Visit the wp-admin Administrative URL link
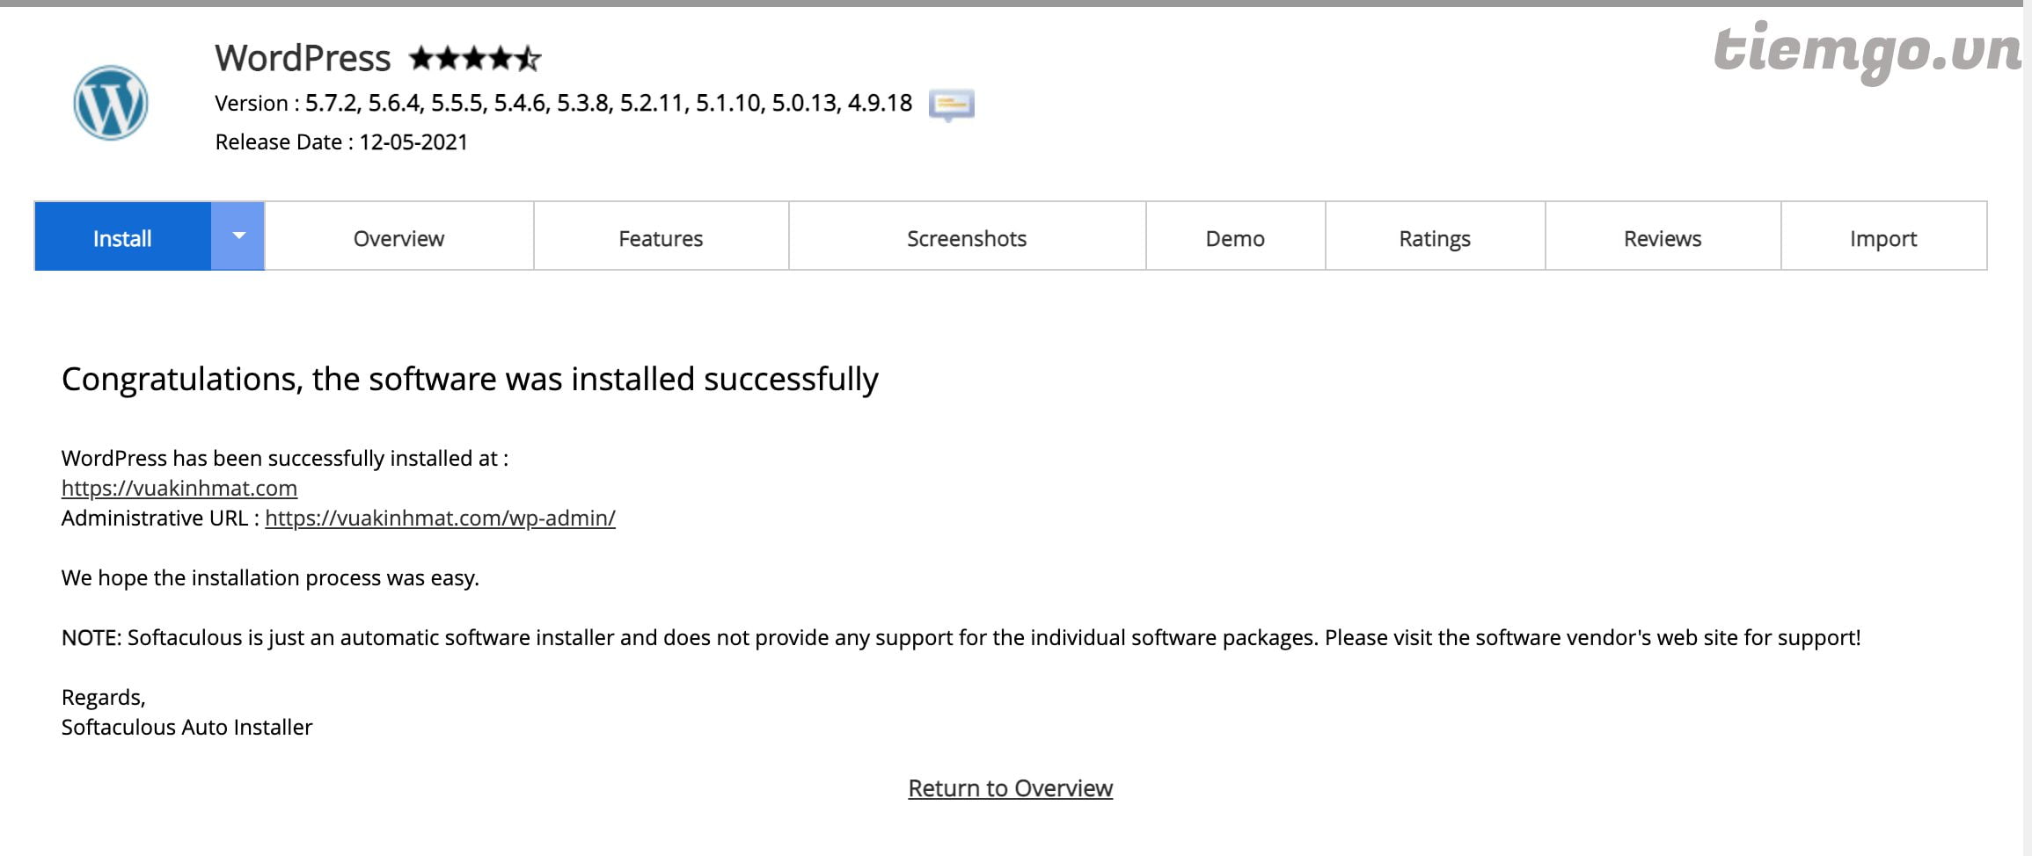This screenshot has height=856, width=2032. tap(440, 518)
